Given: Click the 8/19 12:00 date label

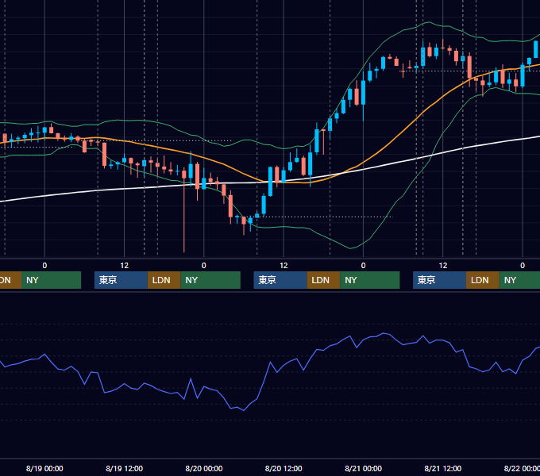Looking at the screenshot, I should click(x=125, y=468).
